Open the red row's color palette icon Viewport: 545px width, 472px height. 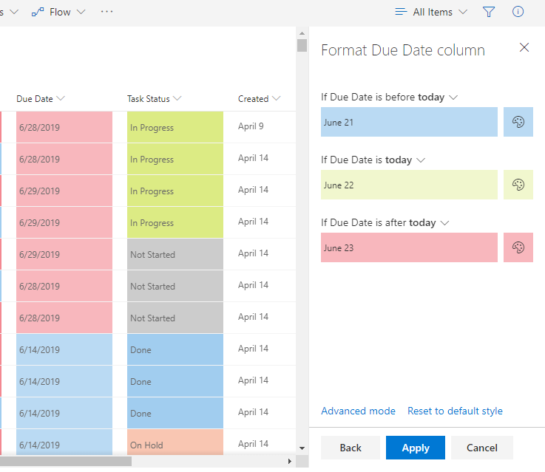518,247
